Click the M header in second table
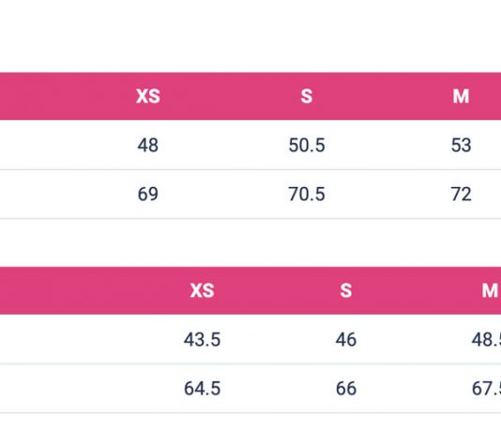Viewport: 501px width, 434px height. click(490, 290)
